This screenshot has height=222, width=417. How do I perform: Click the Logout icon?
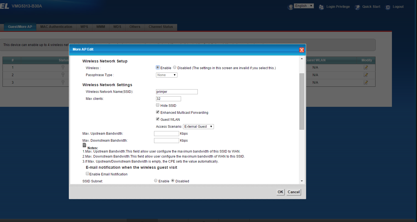pyautogui.click(x=388, y=7)
